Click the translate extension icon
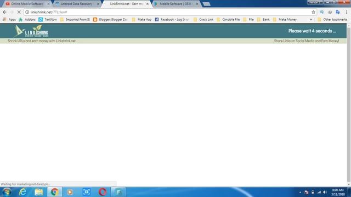 tap(338, 12)
